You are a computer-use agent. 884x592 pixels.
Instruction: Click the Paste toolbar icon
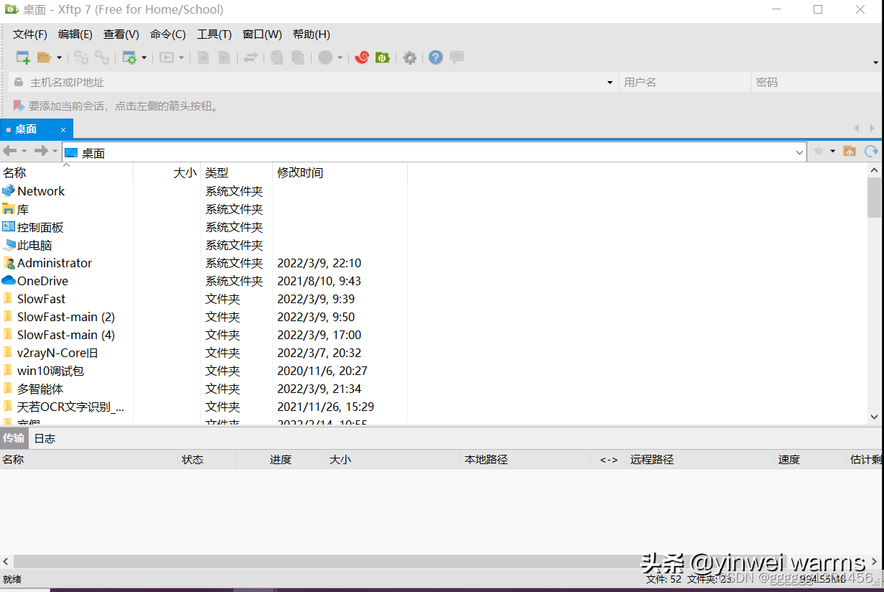pos(298,57)
